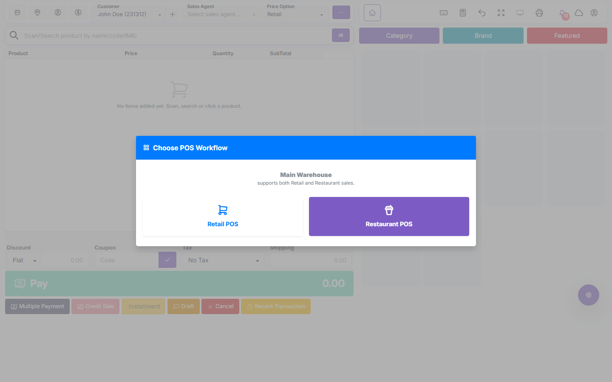
Task: Add new customer with plus icon
Action: [173, 14]
